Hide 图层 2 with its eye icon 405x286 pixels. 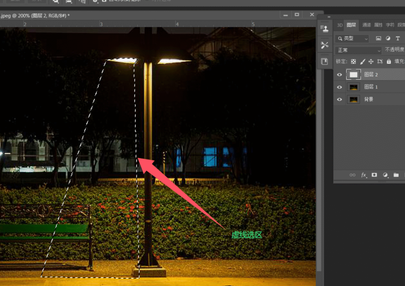(339, 75)
